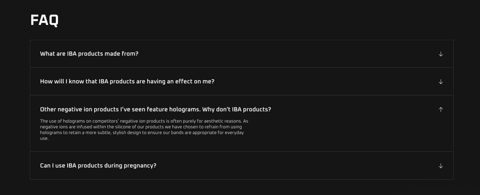Click the final word "use." of the answer

[44, 138]
